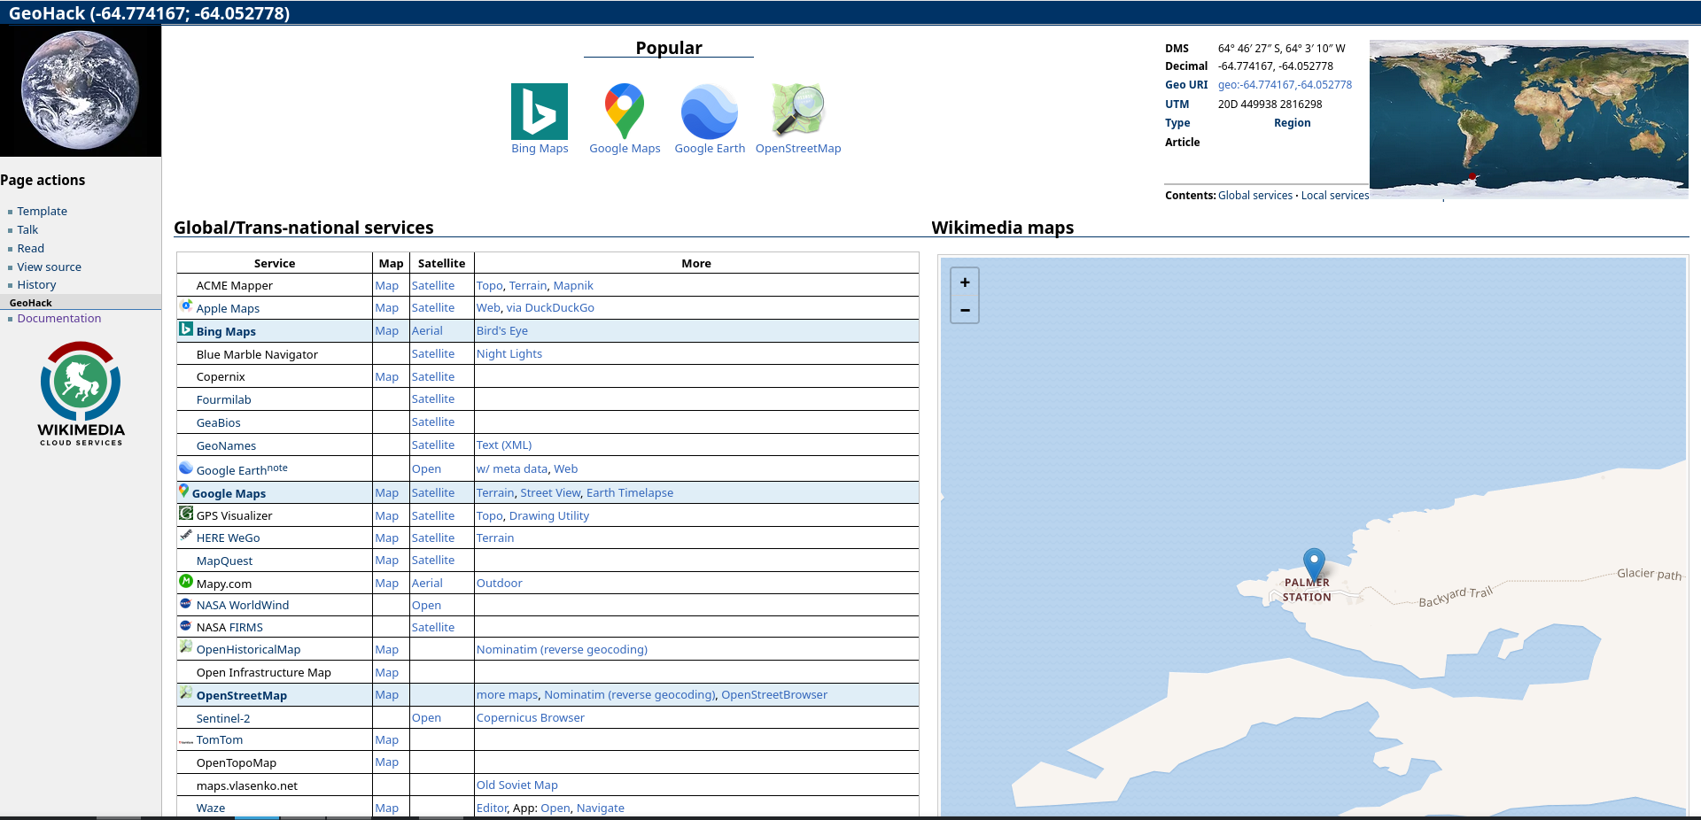Open Waze Editor link

pos(492,808)
